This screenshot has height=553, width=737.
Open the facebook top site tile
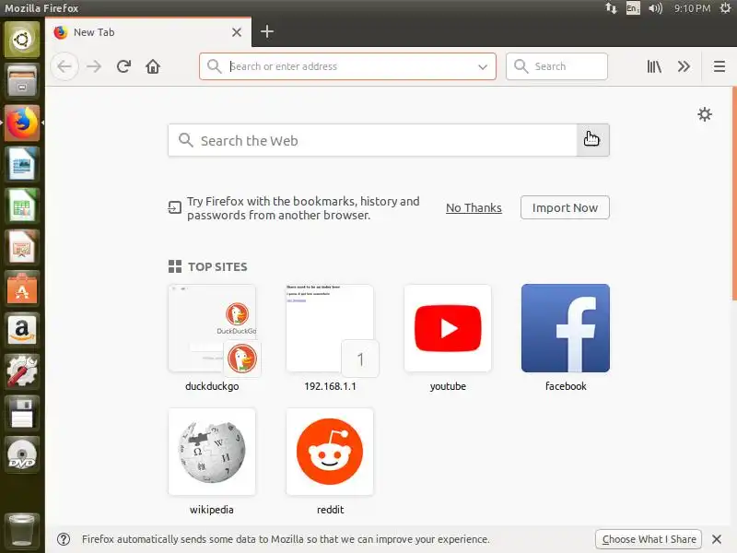pyautogui.click(x=566, y=328)
